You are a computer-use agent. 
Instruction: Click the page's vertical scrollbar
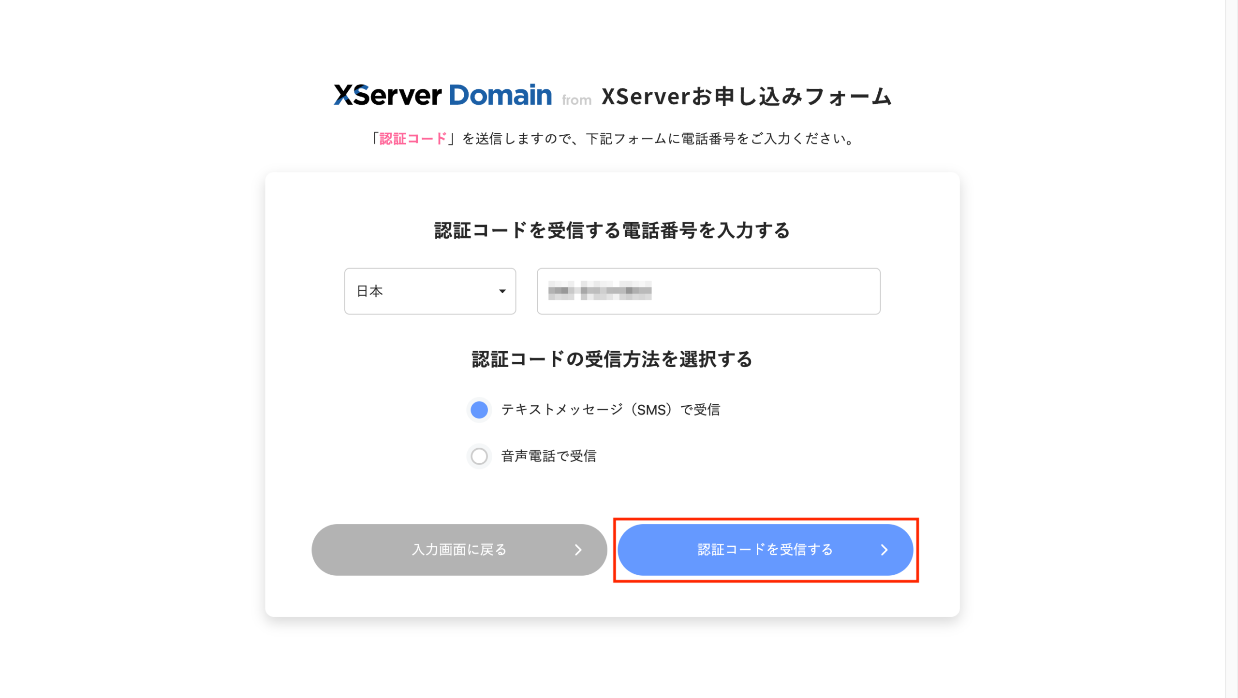coord(1231,349)
